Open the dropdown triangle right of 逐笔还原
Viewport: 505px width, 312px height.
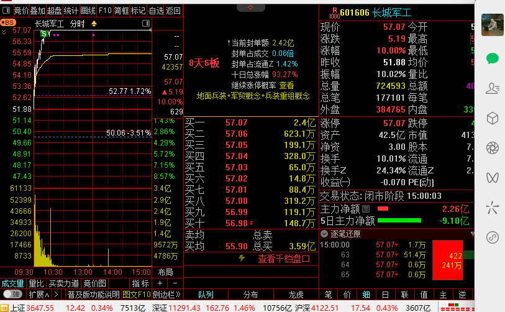tap(472, 234)
